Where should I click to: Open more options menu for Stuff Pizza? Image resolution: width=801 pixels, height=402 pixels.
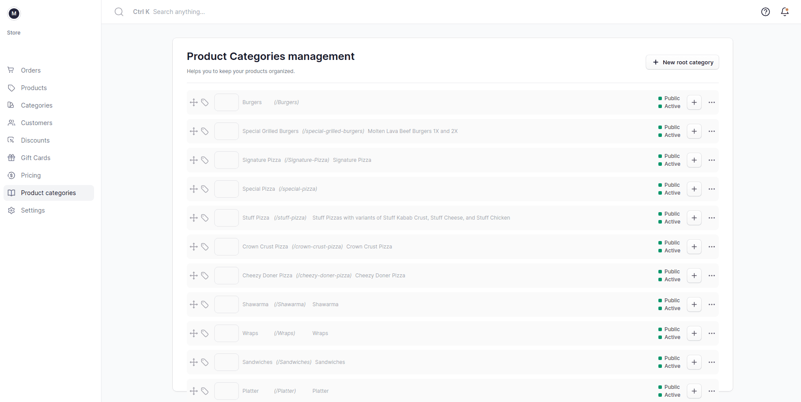click(712, 218)
